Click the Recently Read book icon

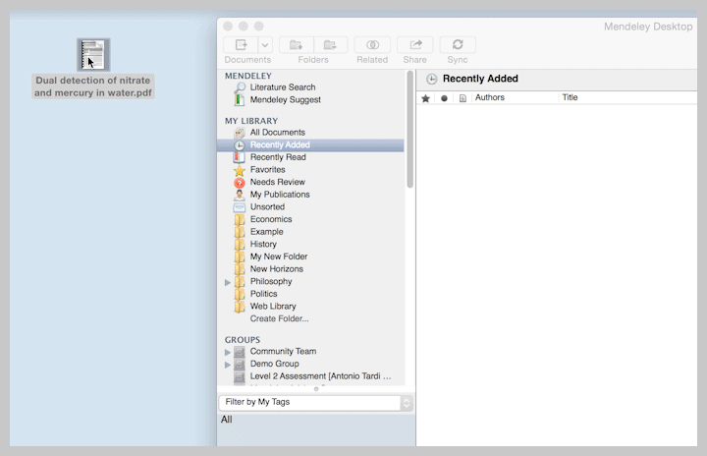[240, 157]
